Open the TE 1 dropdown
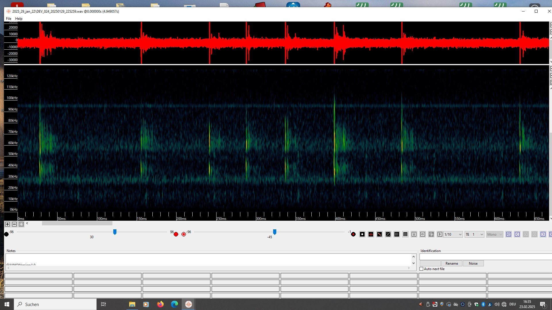 click(474, 234)
